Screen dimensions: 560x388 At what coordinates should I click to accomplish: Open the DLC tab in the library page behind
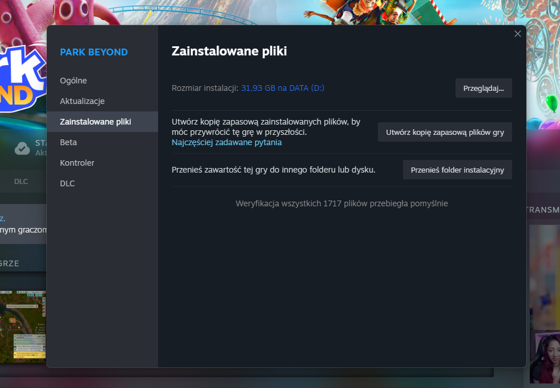coord(21,182)
